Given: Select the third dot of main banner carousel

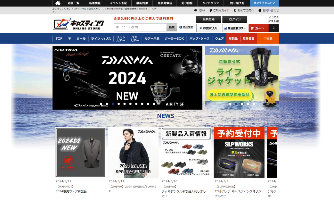Looking at the screenshot, I should click(113, 104).
